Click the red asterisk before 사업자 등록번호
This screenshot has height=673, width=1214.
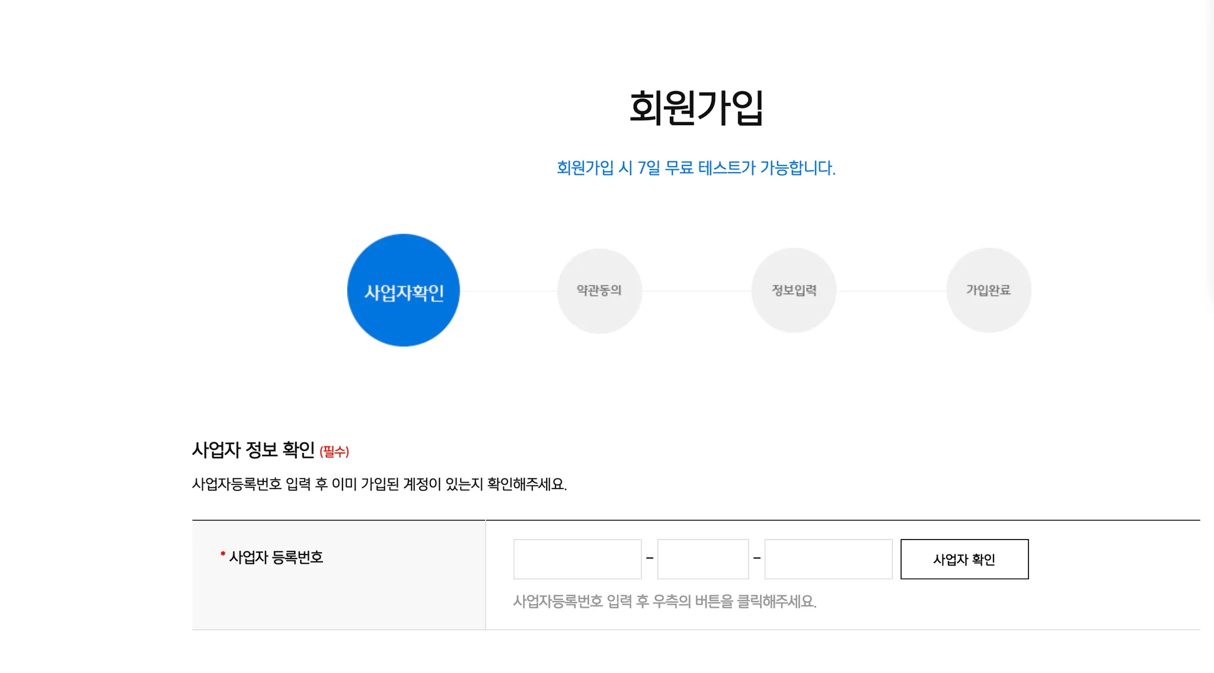[223, 555]
